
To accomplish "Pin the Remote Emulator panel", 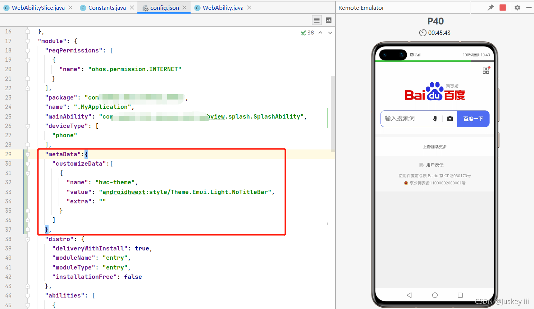I will coord(490,7).
